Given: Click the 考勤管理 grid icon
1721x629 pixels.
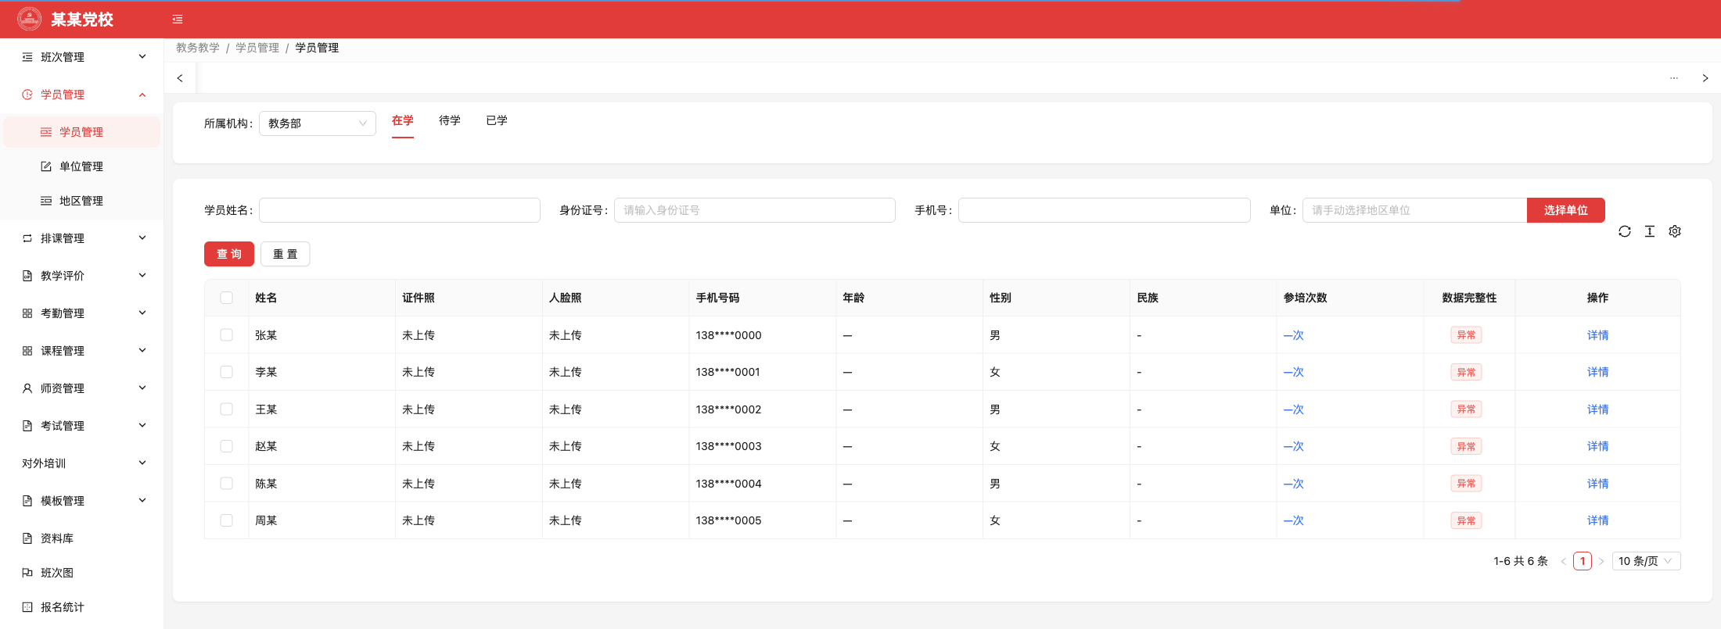Looking at the screenshot, I should click(27, 313).
